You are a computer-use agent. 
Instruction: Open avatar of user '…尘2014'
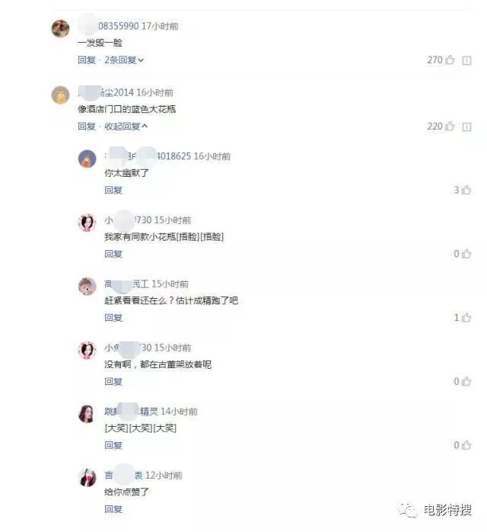tap(61, 95)
